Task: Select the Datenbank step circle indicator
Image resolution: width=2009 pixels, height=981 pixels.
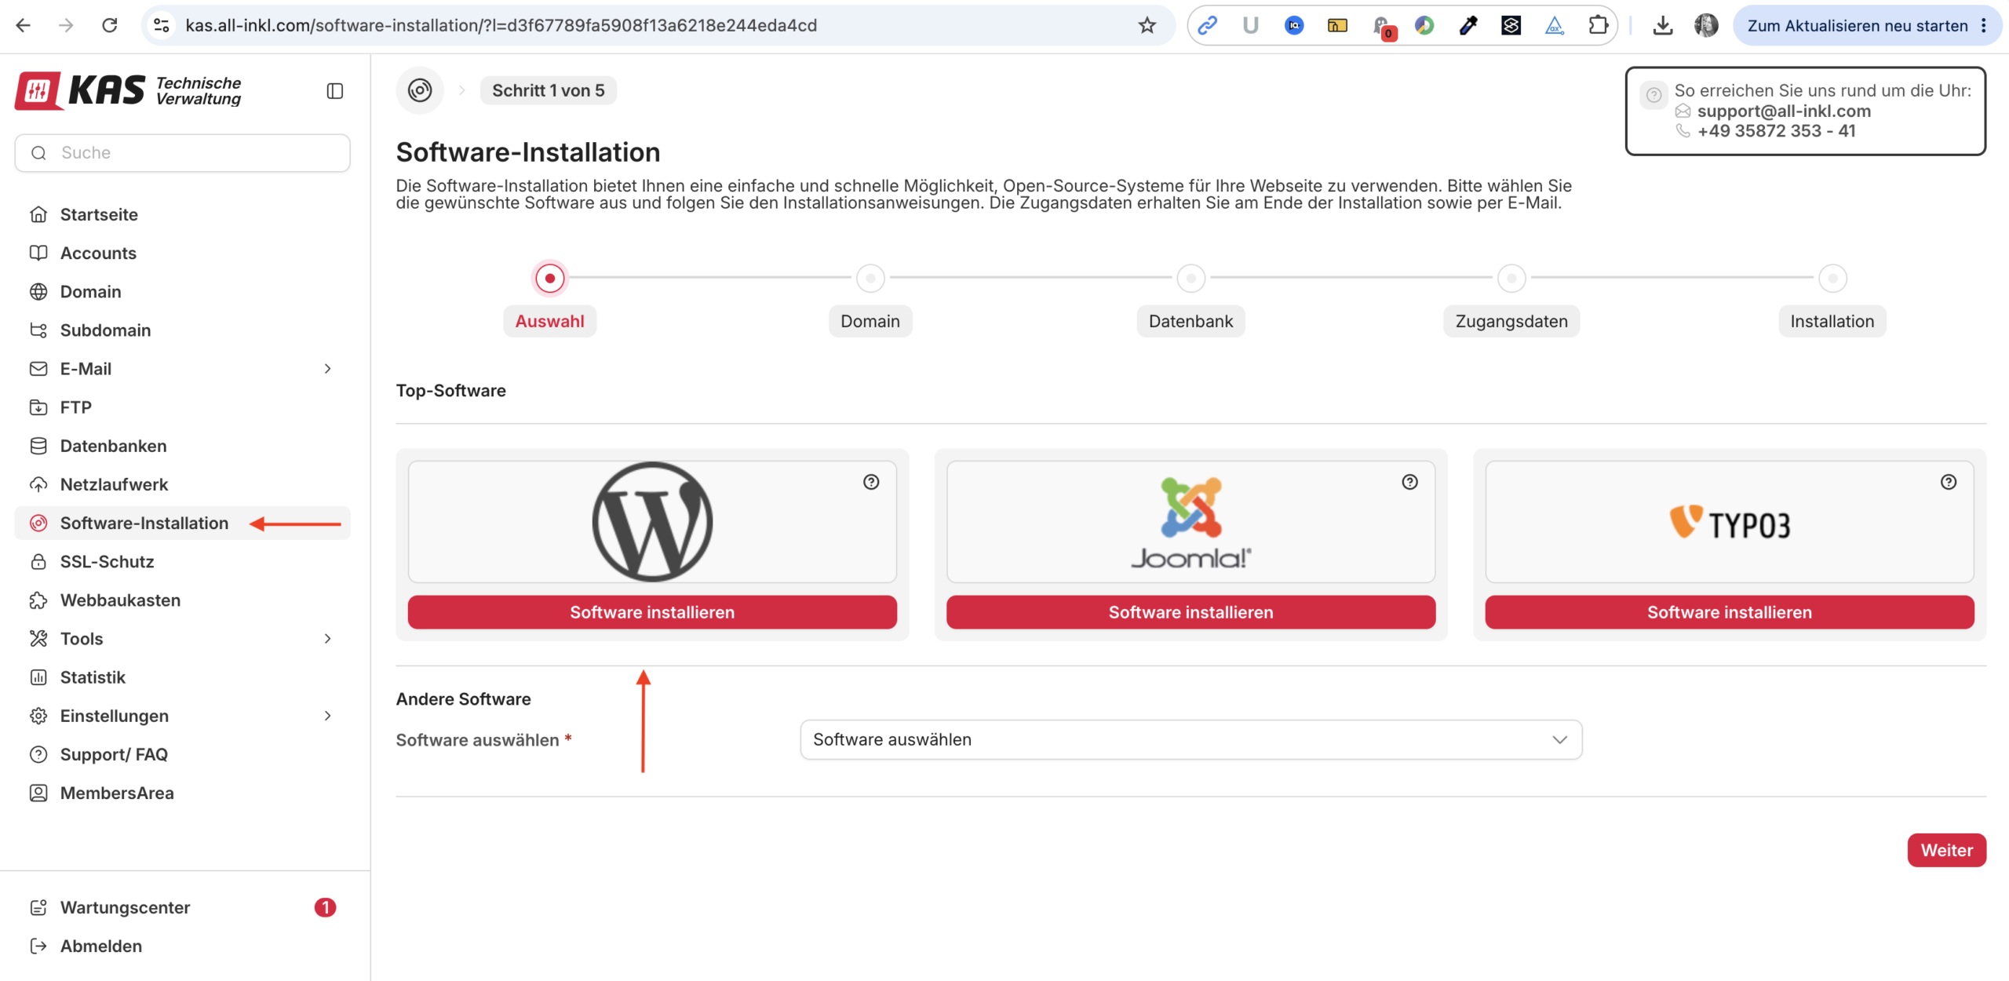Action: tap(1190, 278)
